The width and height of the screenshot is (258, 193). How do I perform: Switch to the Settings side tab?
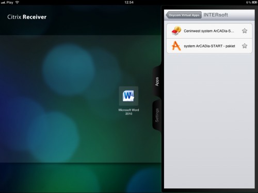coord(157,115)
